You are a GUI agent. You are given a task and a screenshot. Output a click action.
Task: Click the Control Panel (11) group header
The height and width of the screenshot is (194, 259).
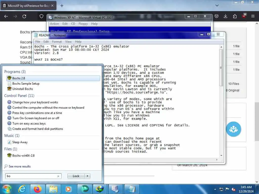click(19, 96)
